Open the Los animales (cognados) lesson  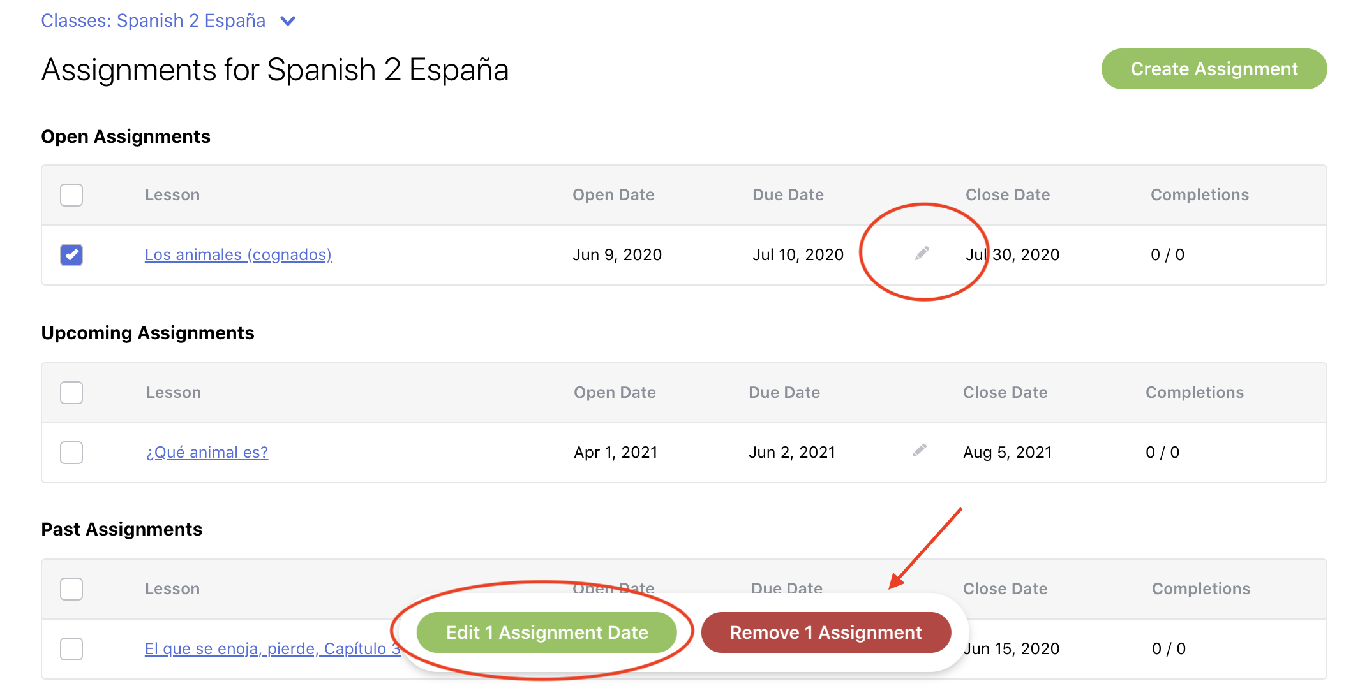click(x=237, y=254)
